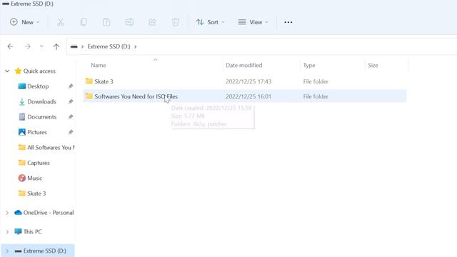Click the Copy icon in toolbar
The width and height of the screenshot is (457, 257).
coord(84,22)
